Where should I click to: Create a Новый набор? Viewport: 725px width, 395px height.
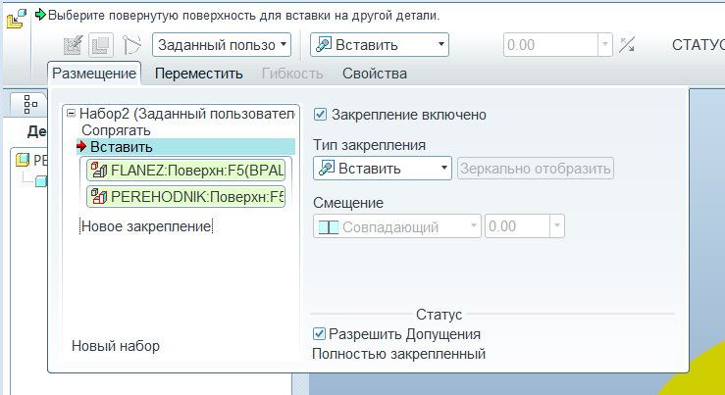(x=116, y=346)
